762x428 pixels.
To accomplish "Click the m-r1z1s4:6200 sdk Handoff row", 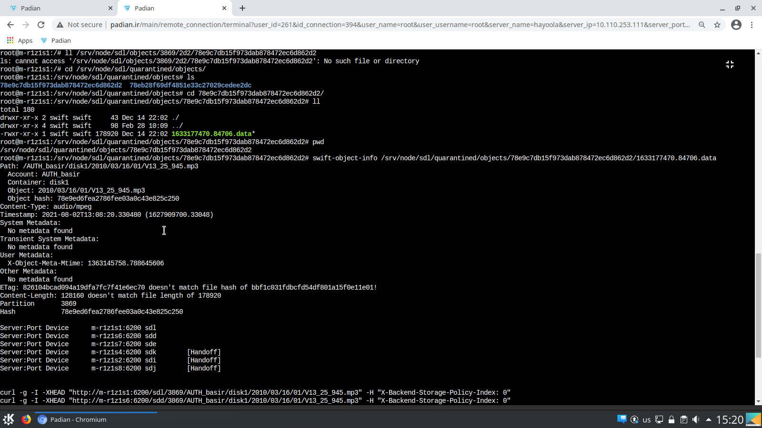I will tap(110, 352).
